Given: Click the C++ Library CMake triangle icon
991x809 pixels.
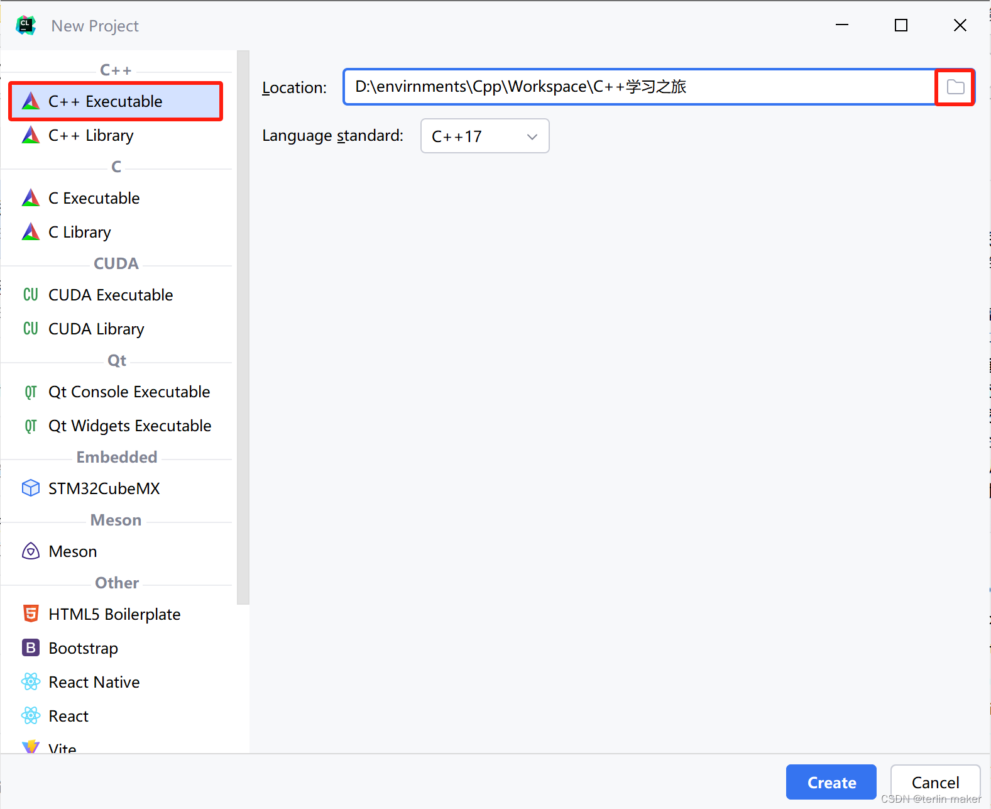Looking at the screenshot, I should 31,135.
